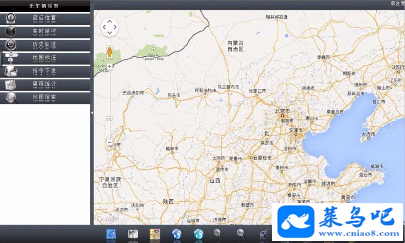This screenshot has height=243, width=405.
Task: Zoom out with the map minus button
Action: (109, 142)
